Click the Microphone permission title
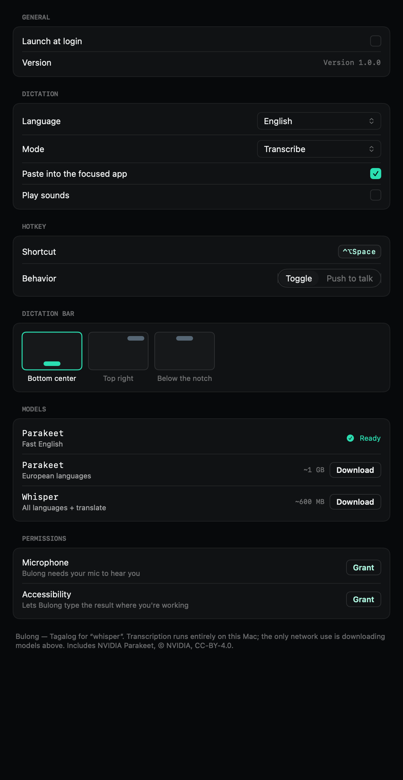This screenshot has width=403, height=780. (x=45, y=563)
